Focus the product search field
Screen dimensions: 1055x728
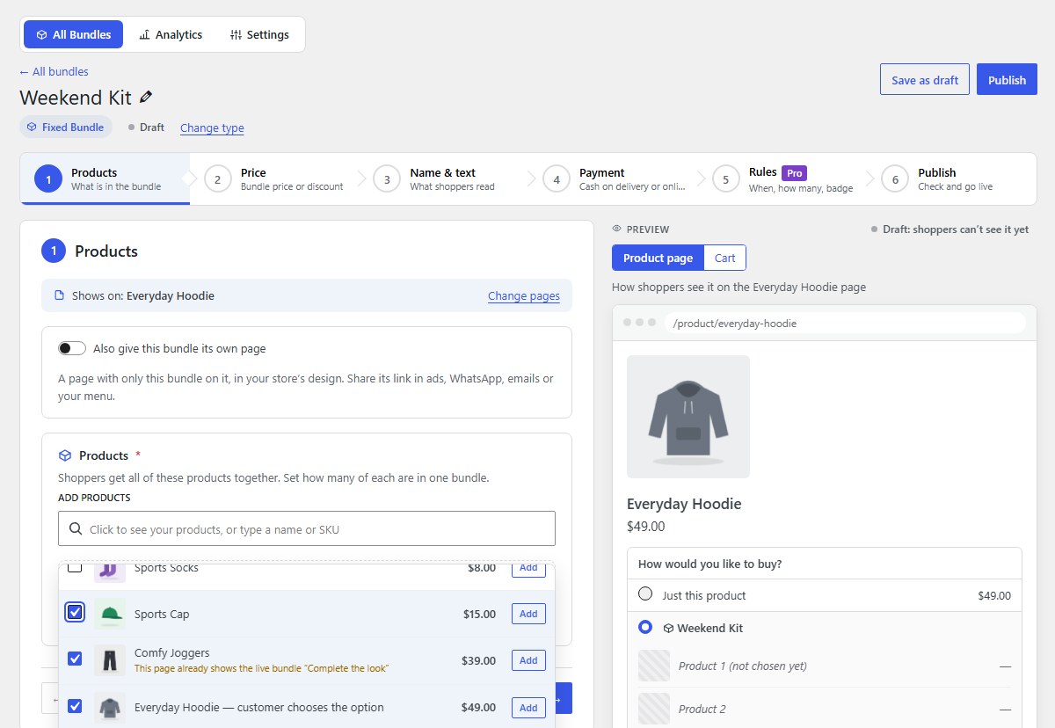[307, 528]
